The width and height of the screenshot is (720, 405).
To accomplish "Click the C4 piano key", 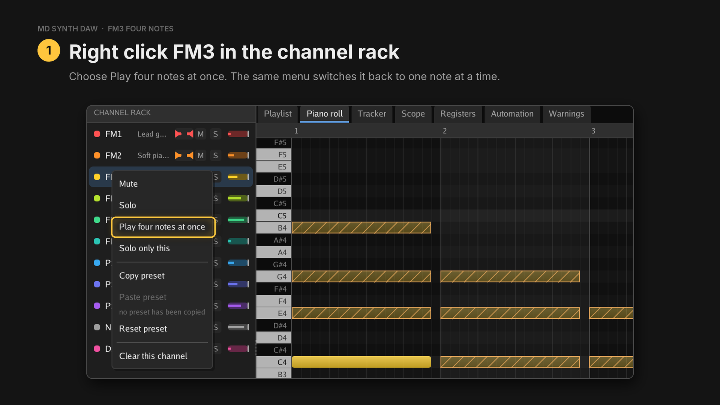I will (274, 362).
